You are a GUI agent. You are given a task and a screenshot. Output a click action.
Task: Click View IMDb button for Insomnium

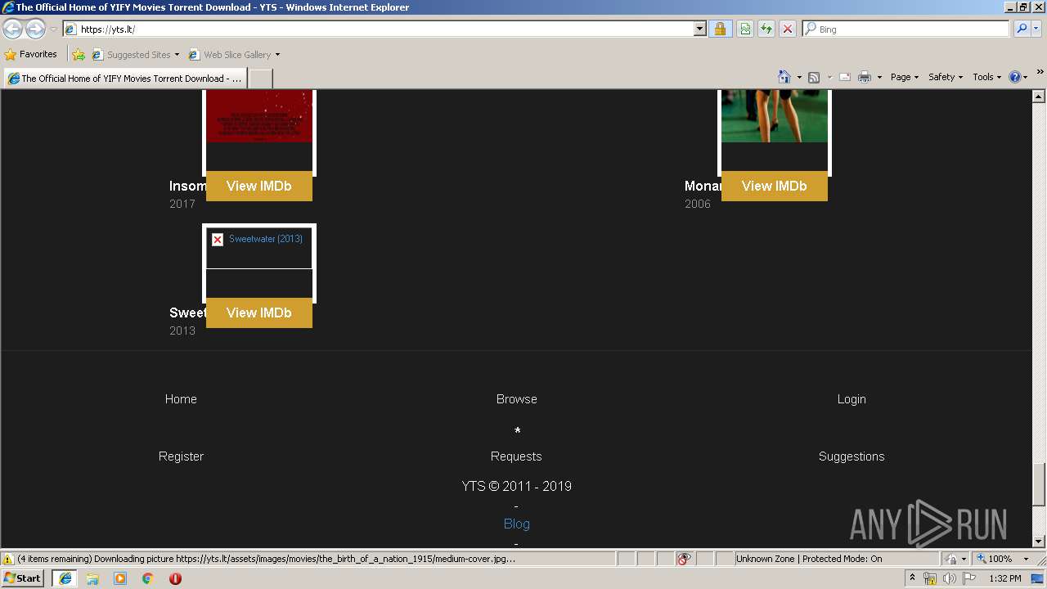coord(259,186)
